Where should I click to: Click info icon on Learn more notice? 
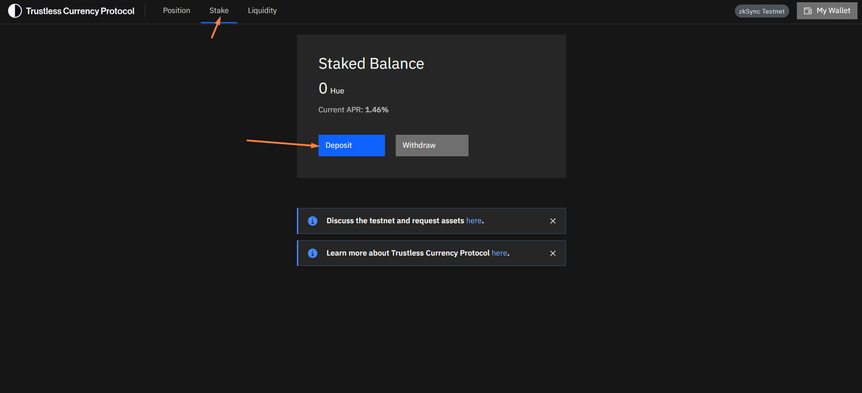click(313, 253)
